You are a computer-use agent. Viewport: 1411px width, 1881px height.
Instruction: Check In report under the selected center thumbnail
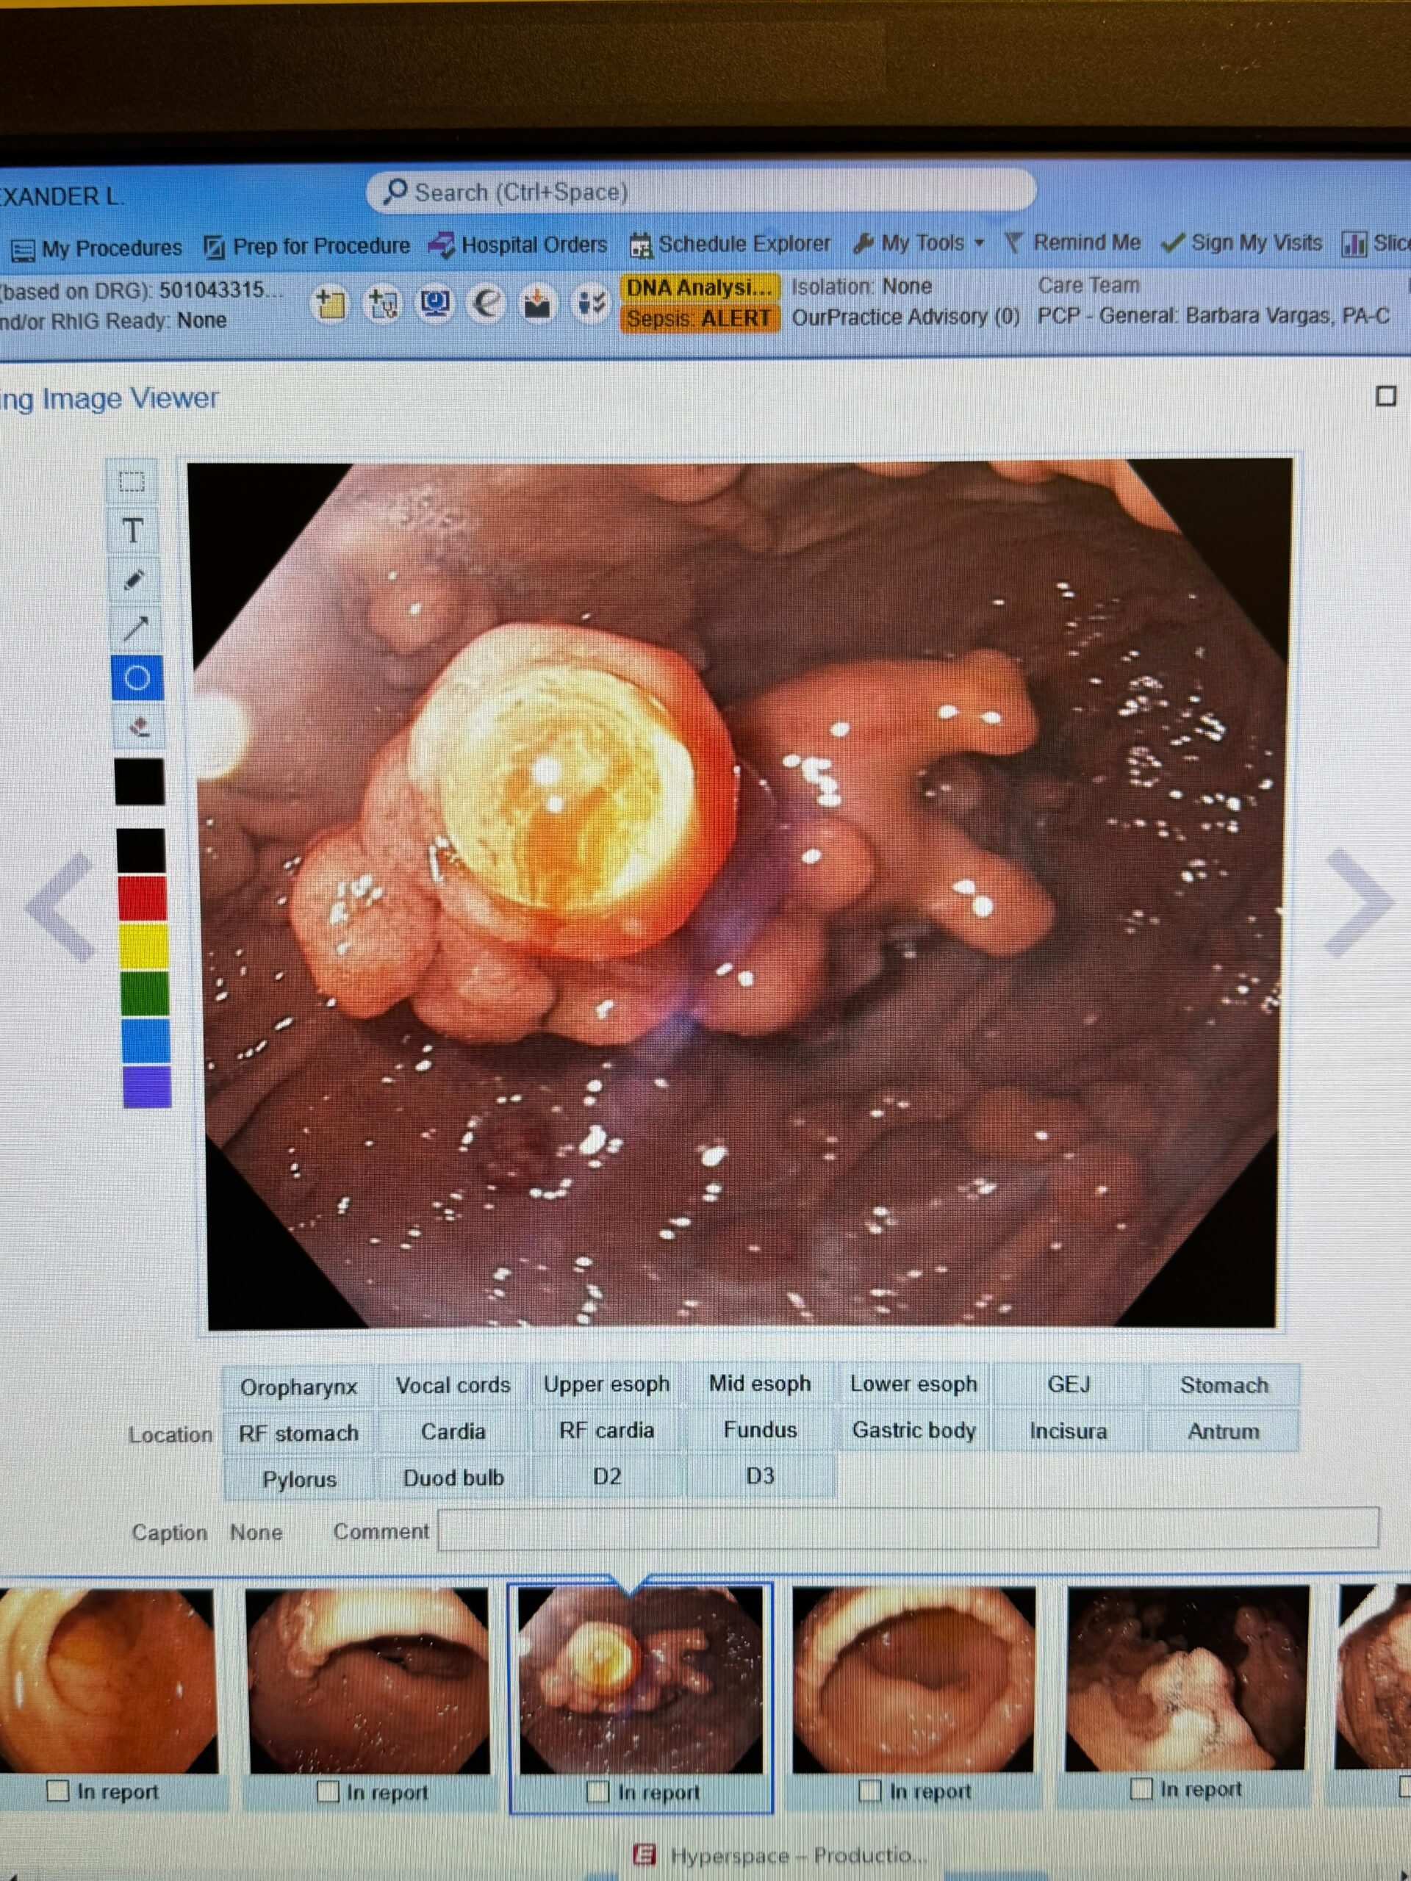point(600,1791)
